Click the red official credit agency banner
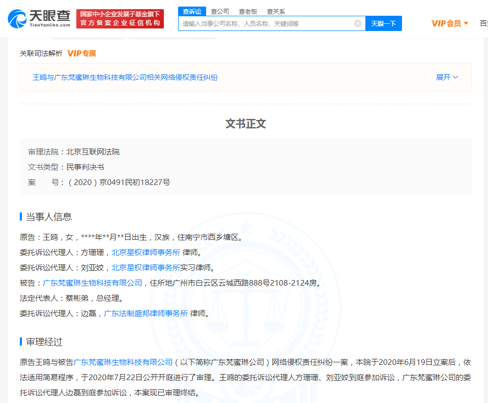488x403 pixels. (x=120, y=19)
